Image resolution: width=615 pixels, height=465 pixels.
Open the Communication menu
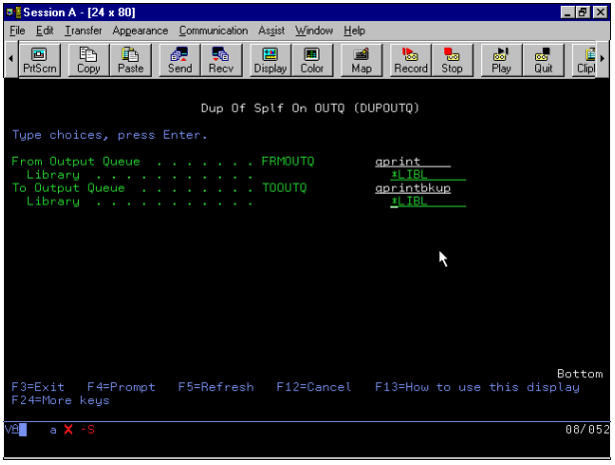tap(214, 31)
